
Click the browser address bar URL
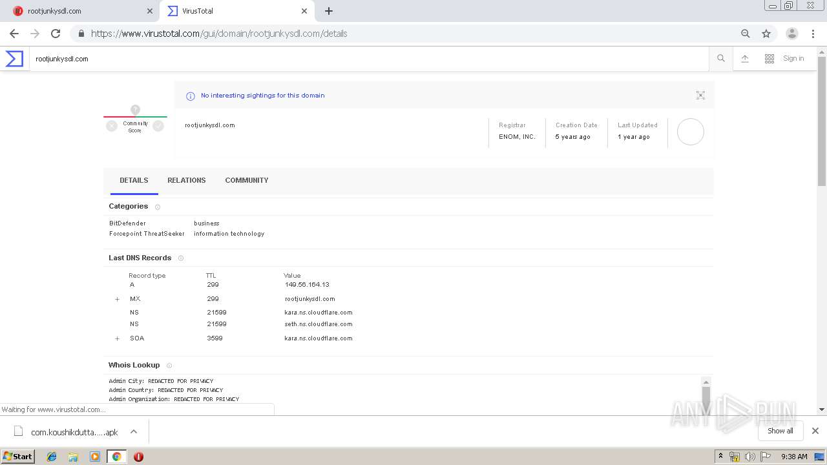219,34
